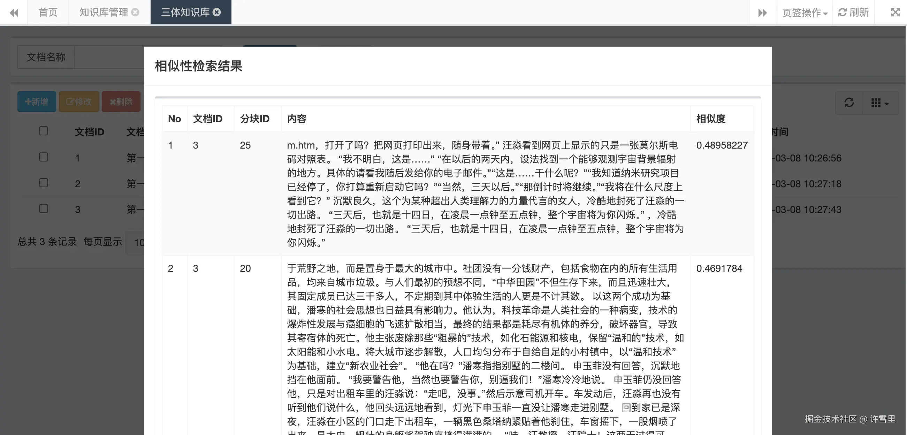
Task: Refresh table using circular arrows icon
Action: tap(849, 103)
